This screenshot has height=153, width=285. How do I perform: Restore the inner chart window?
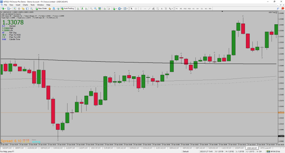pyautogui.click(x=280, y=5)
